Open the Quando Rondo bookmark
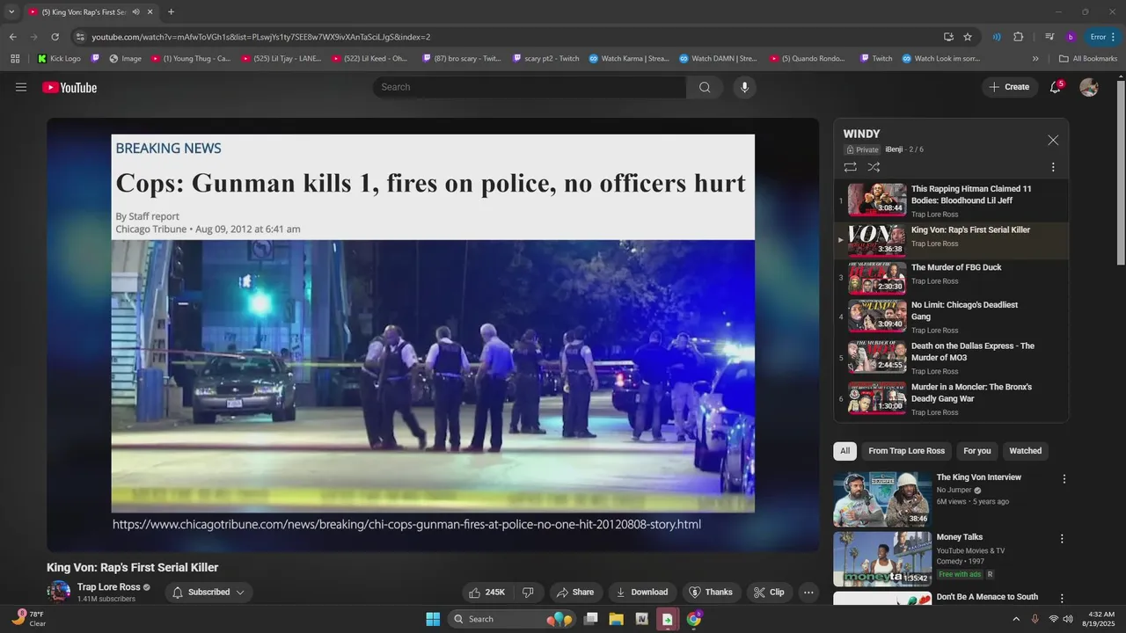The width and height of the screenshot is (1126, 633). (x=808, y=59)
